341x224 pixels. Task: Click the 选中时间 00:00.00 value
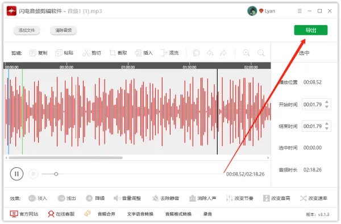[x=313, y=148]
